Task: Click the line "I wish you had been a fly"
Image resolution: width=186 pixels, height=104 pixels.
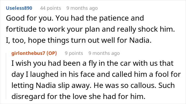Action: (x=92, y=63)
